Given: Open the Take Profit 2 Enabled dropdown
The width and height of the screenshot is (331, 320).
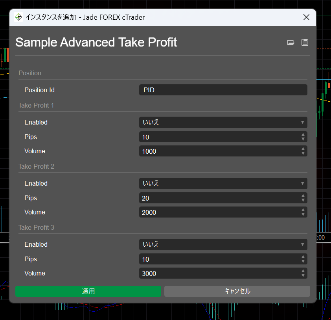Looking at the screenshot, I should tap(223, 184).
